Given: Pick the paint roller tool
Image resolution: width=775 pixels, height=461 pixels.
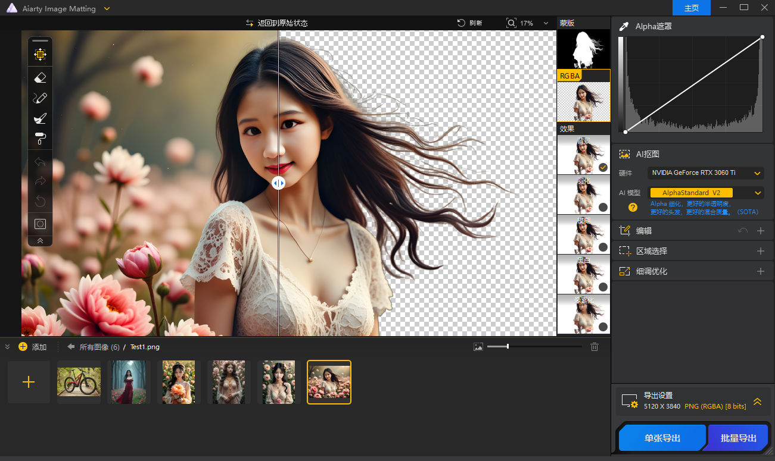Looking at the screenshot, I should (x=40, y=139).
